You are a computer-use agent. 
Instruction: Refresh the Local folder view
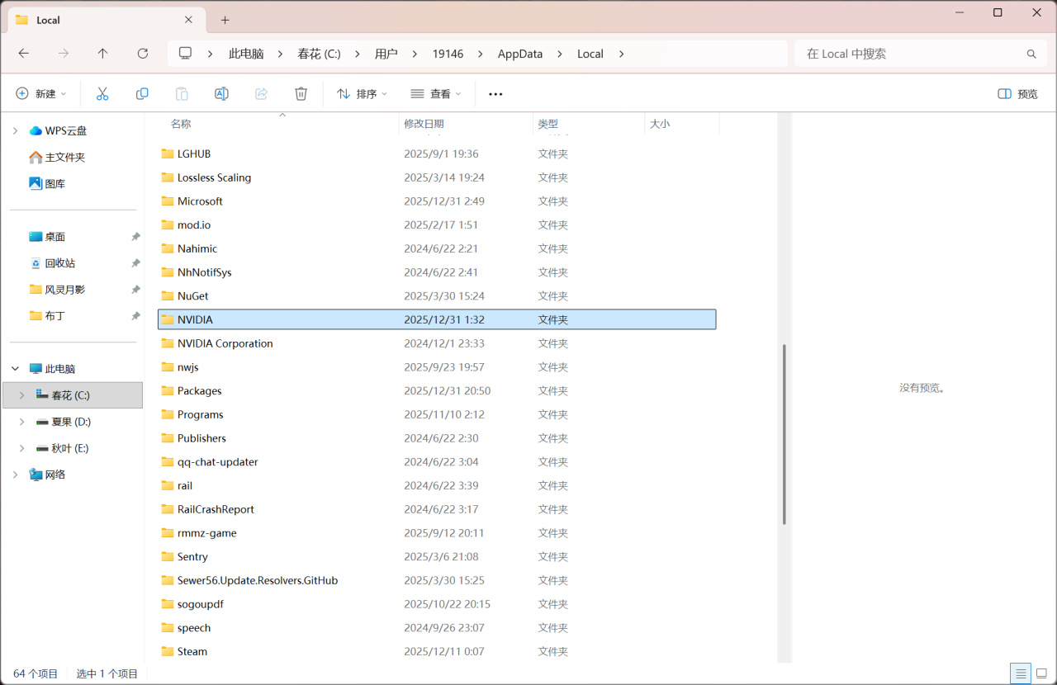pos(143,54)
